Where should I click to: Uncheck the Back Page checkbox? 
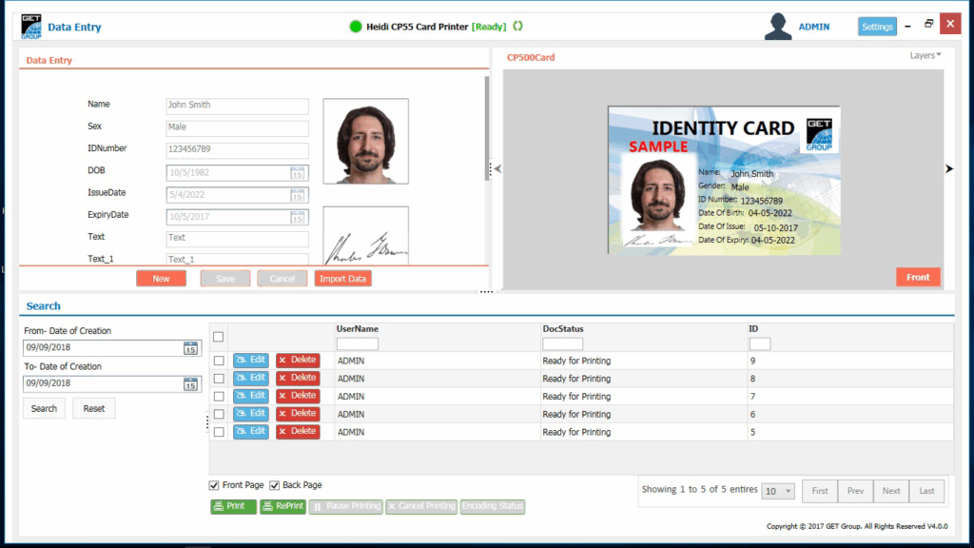tap(275, 485)
